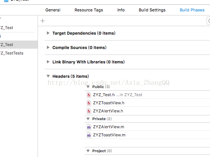
Task: Click the Public (3) group label
Action: pyautogui.click(x=101, y=87)
